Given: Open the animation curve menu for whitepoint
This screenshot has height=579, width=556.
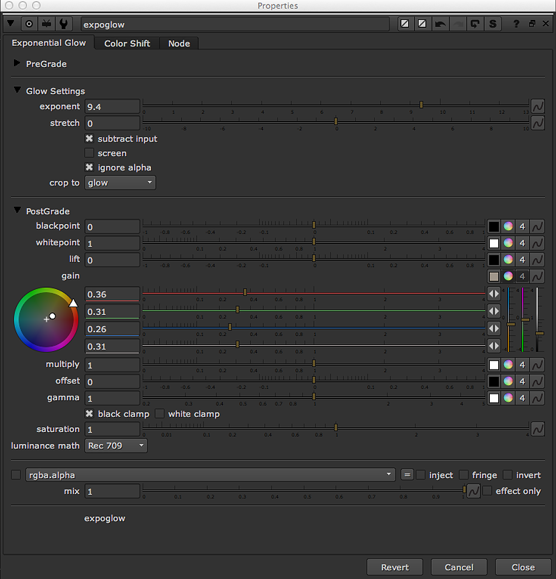Looking at the screenshot, I should coord(538,243).
